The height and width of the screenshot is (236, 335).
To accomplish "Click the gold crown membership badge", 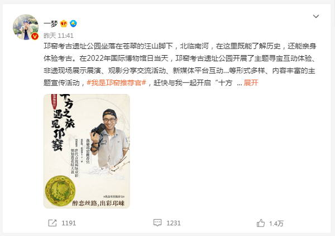I will point(64,23).
